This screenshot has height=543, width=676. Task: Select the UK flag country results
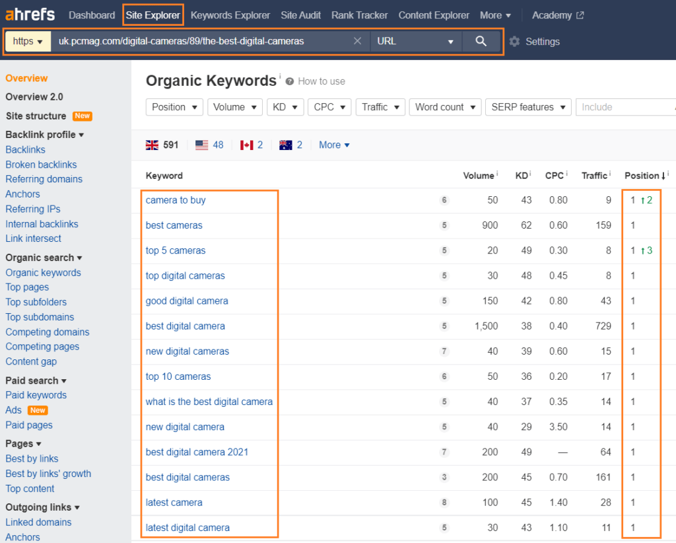click(x=162, y=145)
